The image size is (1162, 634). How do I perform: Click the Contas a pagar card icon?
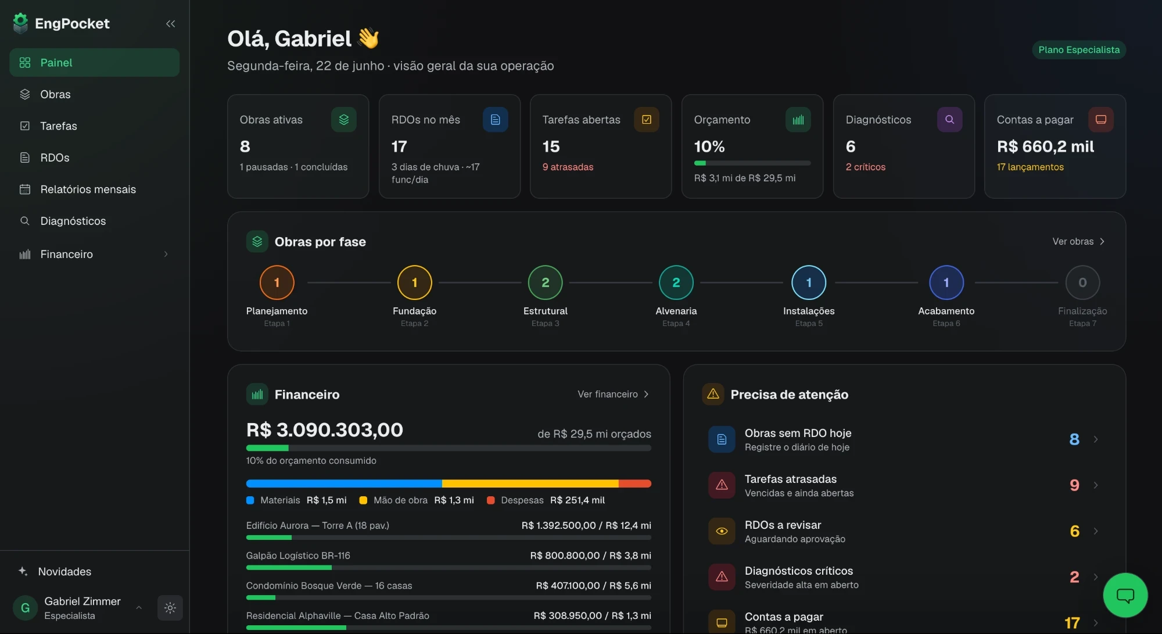tap(1100, 120)
